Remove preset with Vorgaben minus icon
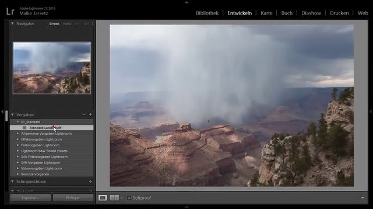Screen dimensions: 373x209 click(84, 114)
